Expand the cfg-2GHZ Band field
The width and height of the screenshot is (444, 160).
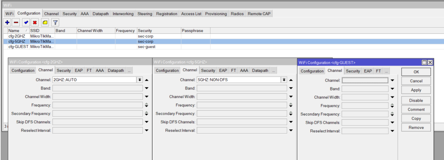pos(147,88)
